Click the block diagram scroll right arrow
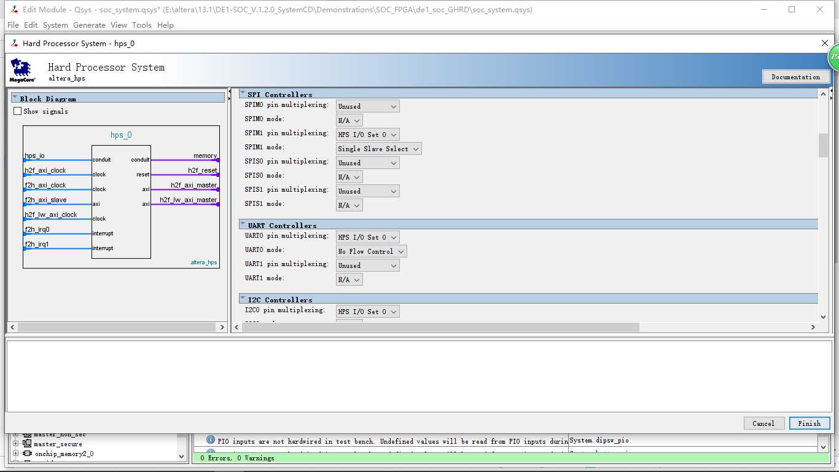This screenshot has height=472, width=839. coord(222,328)
